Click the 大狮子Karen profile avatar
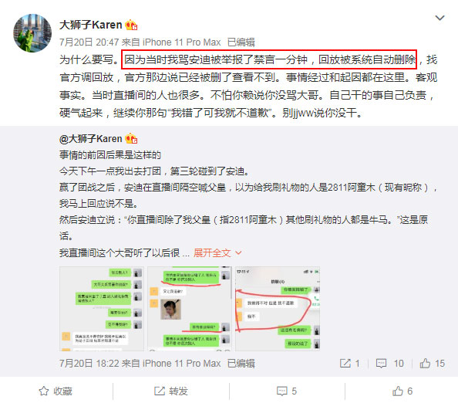The height and width of the screenshot is (403, 458). 32,33
